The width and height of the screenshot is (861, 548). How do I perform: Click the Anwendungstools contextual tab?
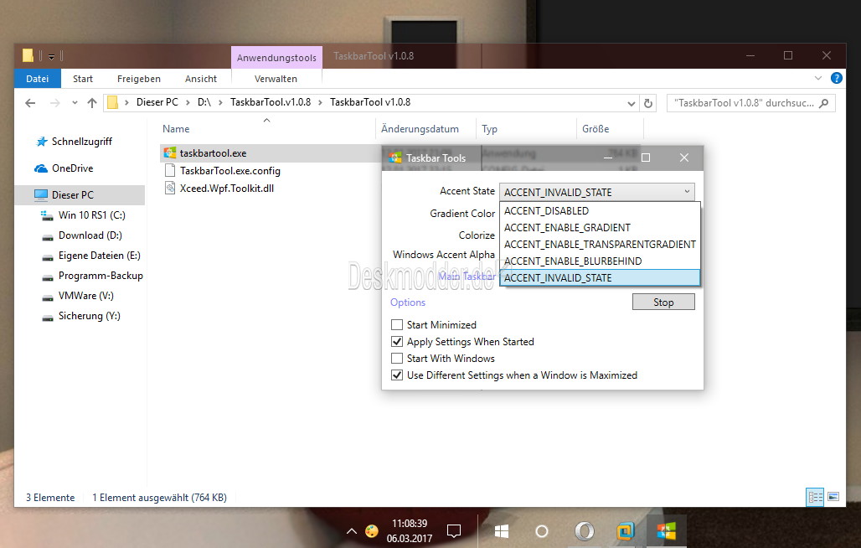pyautogui.click(x=276, y=58)
